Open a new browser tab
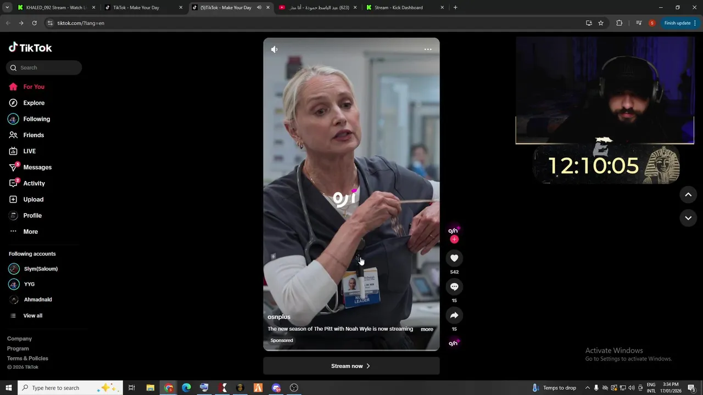This screenshot has height=395, width=703. tap(455, 8)
